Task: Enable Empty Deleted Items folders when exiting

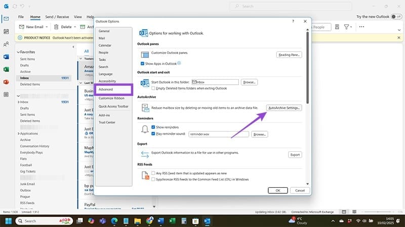Action: coord(154,88)
